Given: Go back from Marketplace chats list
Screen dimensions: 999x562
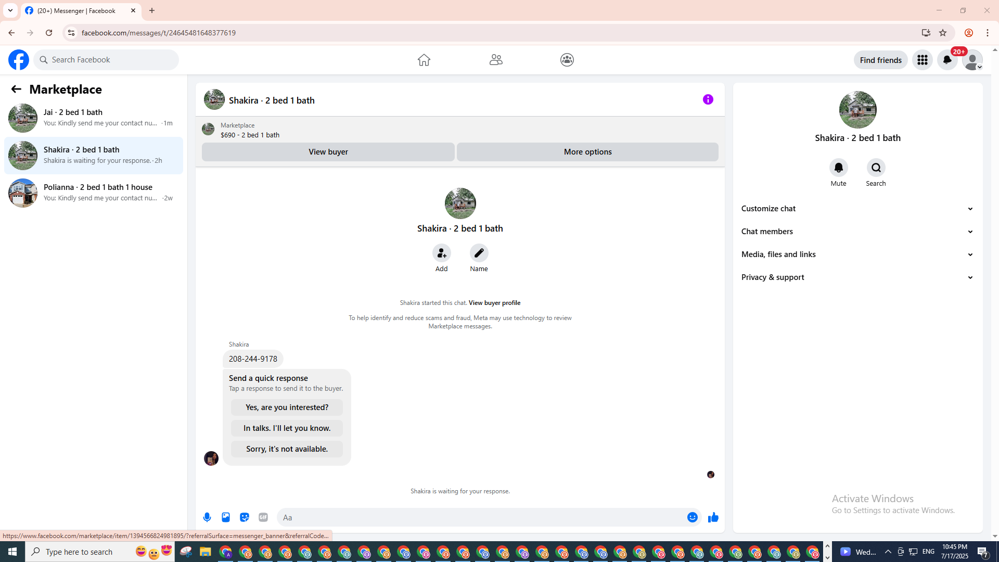Looking at the screenshot, I should pyautogui.click(x=16, y=89).
